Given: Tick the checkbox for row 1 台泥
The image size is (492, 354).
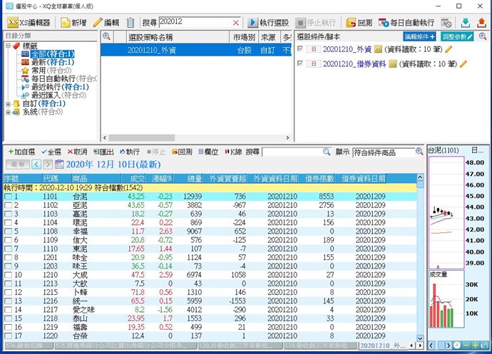Looking at the screenshot, I should (8, 196).
